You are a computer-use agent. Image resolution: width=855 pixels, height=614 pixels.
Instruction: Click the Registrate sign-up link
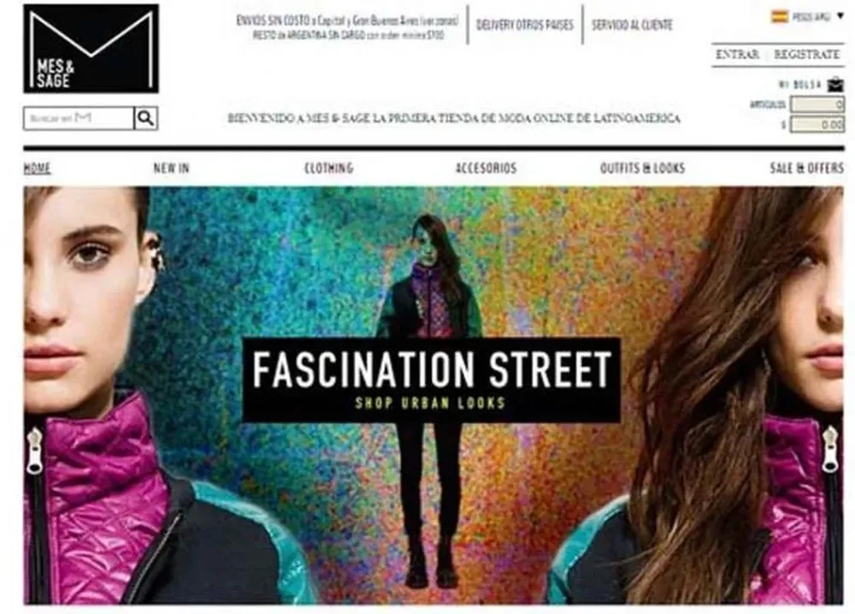pos(806,55)
